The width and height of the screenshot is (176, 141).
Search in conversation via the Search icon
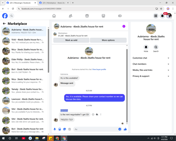coord(156,47)
